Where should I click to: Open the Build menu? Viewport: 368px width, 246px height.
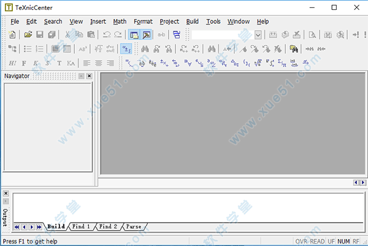tap(192, 21)
